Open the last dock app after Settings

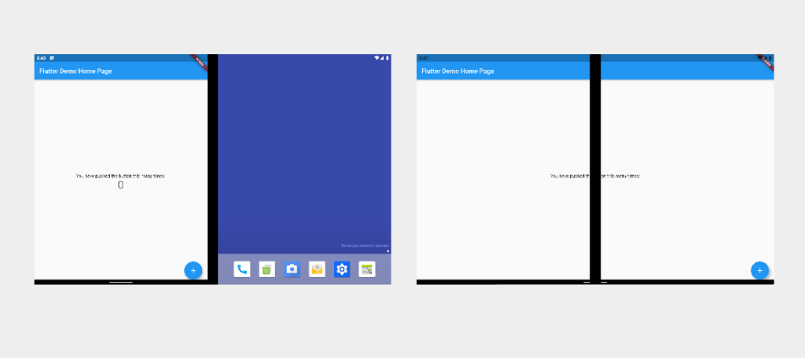point(366,269)
